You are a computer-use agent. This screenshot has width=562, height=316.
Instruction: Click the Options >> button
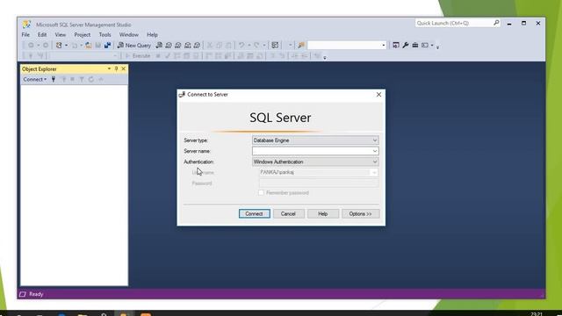click(x=360, y=213)
